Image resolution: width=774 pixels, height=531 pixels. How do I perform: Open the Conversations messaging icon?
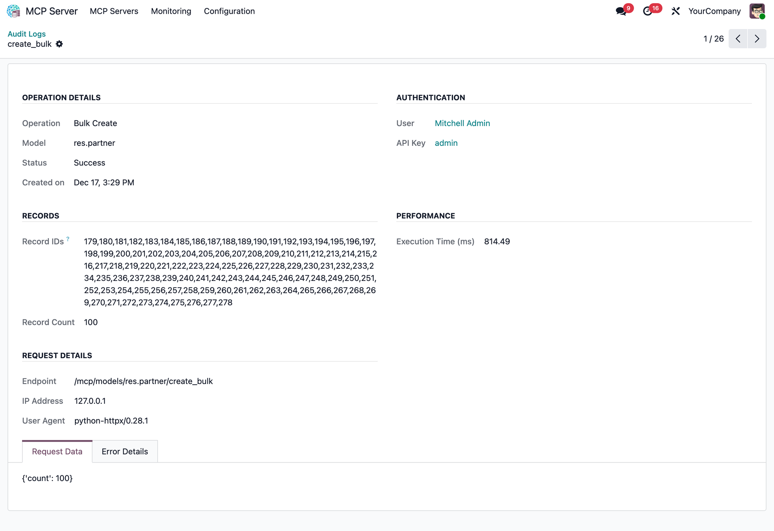click(620, 11)
